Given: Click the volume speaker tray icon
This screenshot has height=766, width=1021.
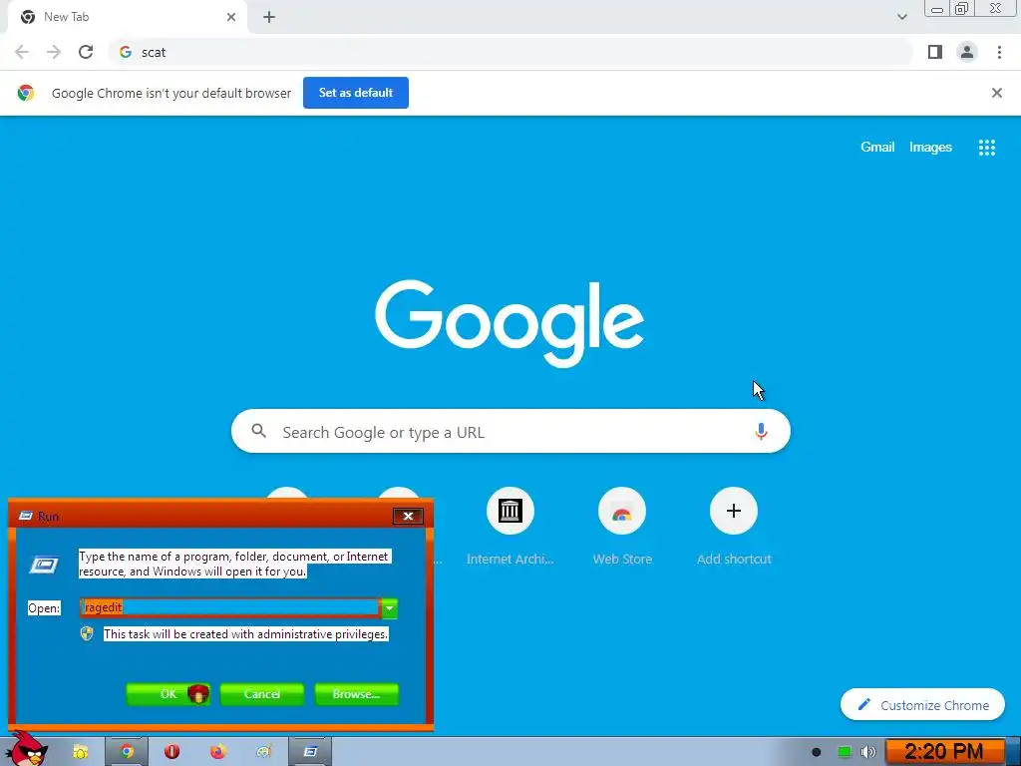Looking at the screenshot, I should point(868,752).
